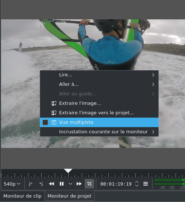Switch to Moniteur de clip tab
This screenshot has height=202, width=185.
(22, 196)
